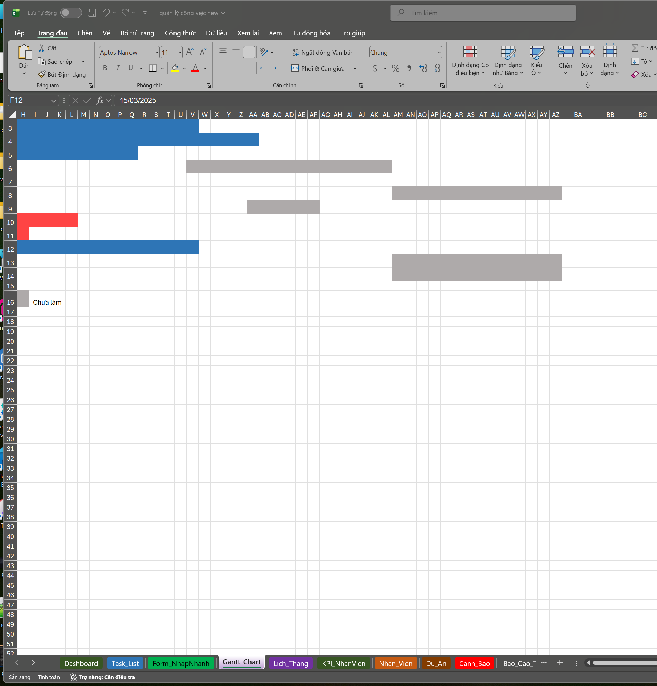Click the Save disk icon
The height and width of the screenshot is (686, 657).
click(91, 13)
